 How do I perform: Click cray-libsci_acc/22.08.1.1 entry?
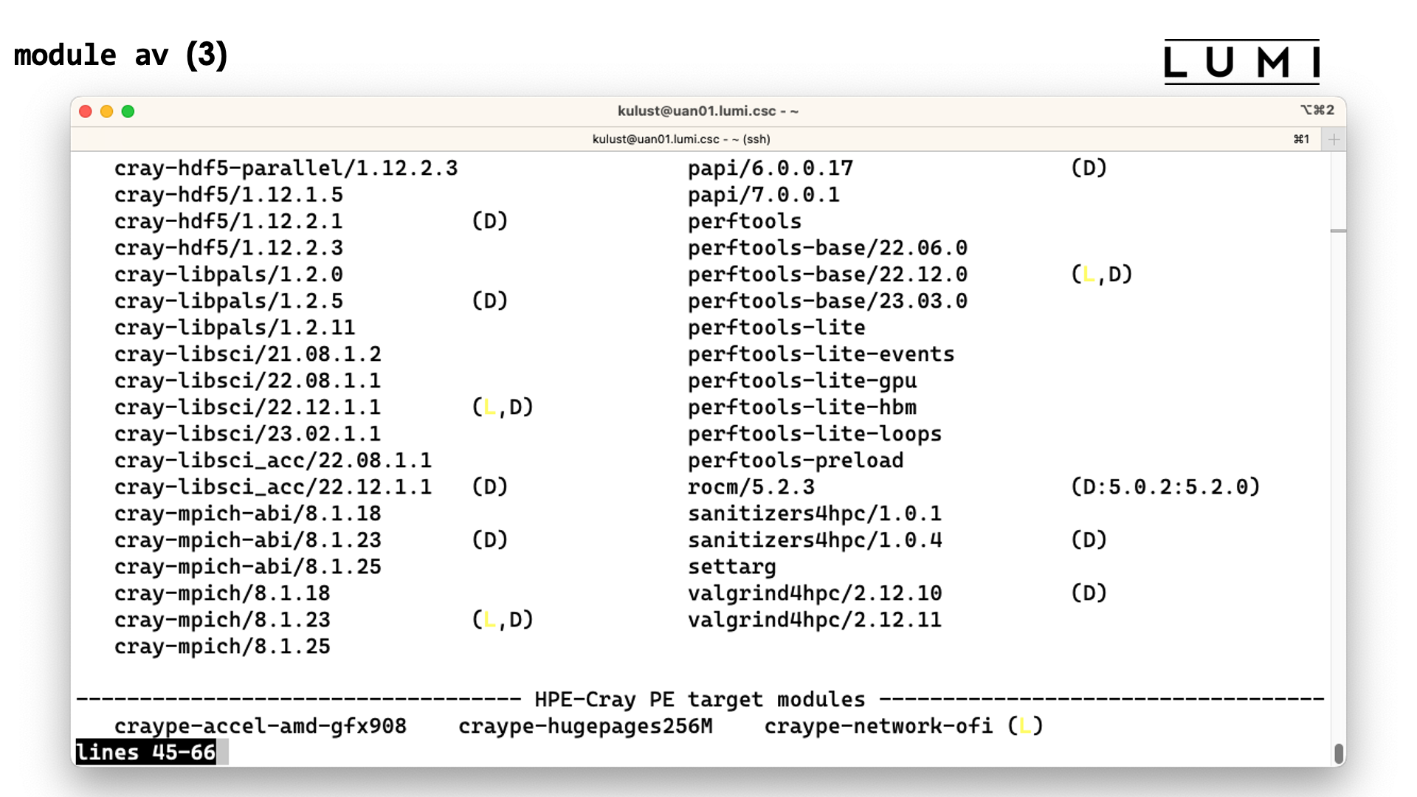(x=273, y=460)
